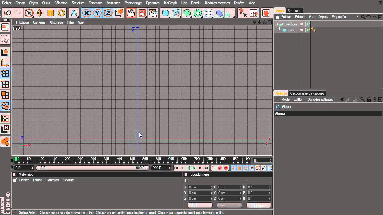Open the Rendu menu

[196, 3]
